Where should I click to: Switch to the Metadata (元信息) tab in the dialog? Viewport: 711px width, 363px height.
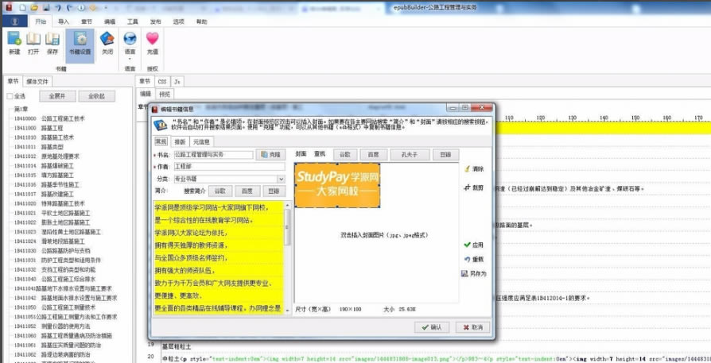(x=202, y=141)
